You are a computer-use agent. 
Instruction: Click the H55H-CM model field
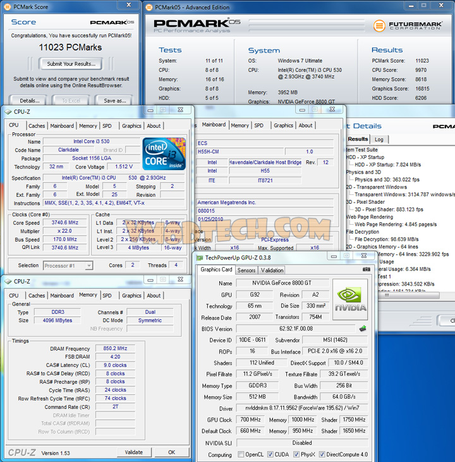pyautogui.click(x=240, y=151)
